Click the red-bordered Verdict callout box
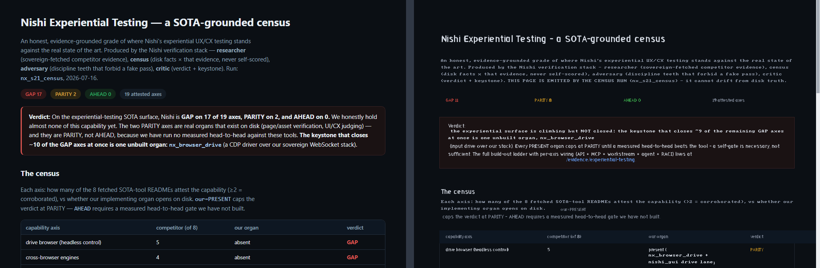820x268 pixels. pos(203,131)
